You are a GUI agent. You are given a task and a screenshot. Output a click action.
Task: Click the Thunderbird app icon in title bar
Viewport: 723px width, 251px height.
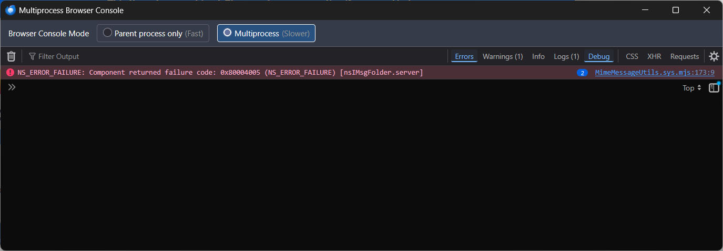10,10
